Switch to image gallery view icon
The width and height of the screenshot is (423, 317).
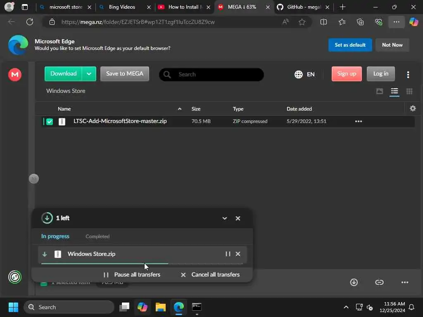[380, 91]
